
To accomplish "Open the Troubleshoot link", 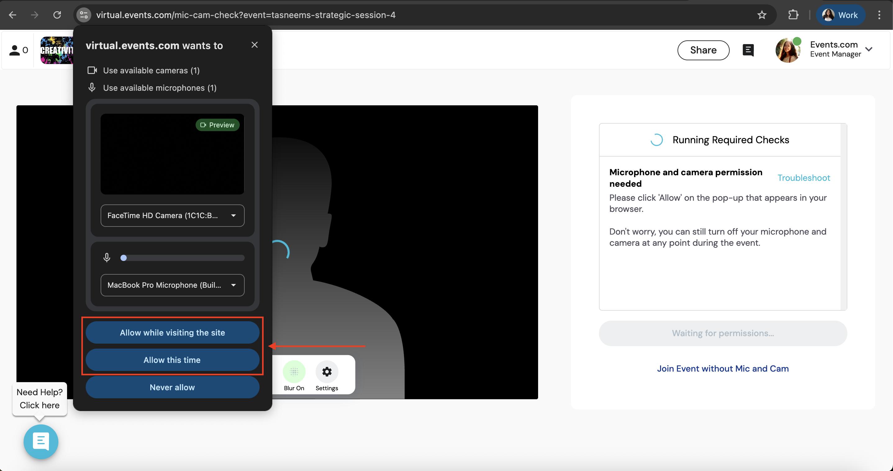I will [804, 178].
